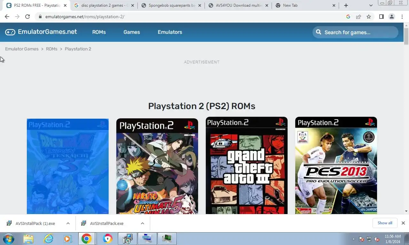Click the EmulatorGames.net site title
409x245 pixels.
click(47, 32)
